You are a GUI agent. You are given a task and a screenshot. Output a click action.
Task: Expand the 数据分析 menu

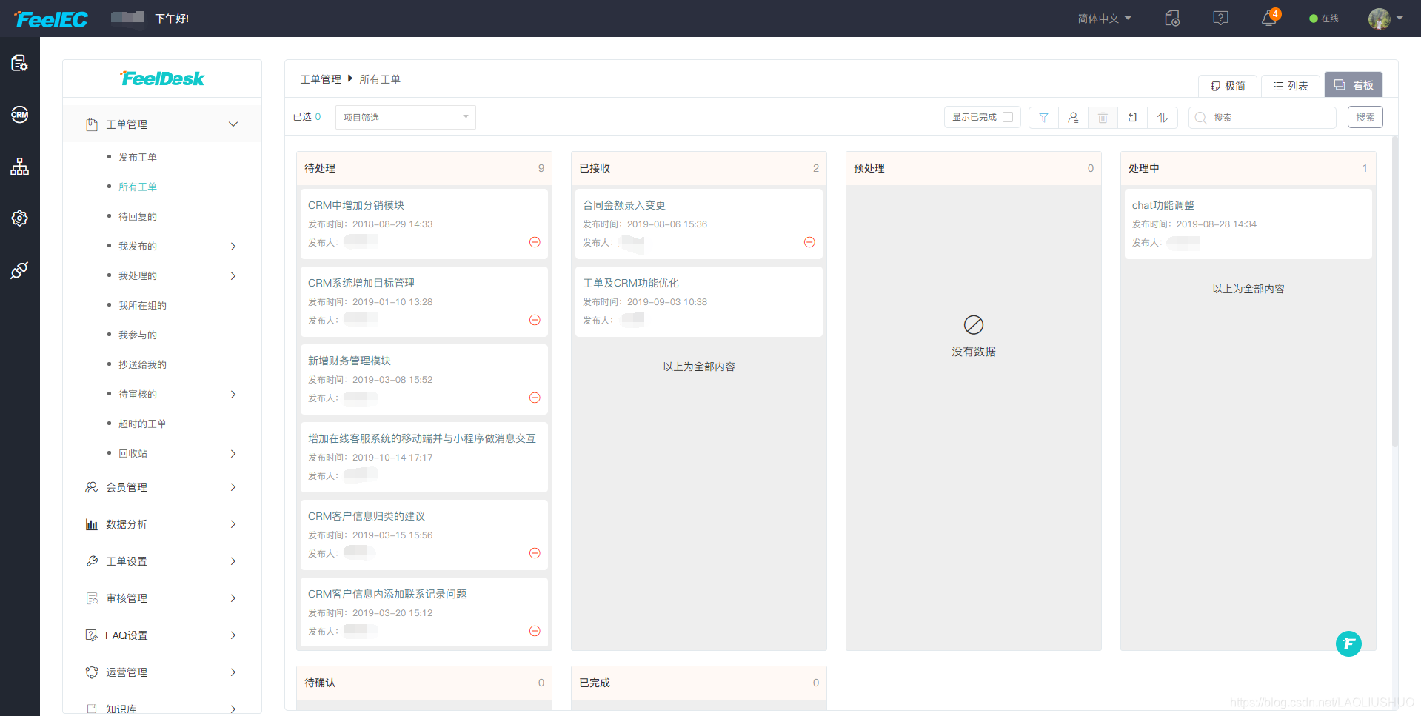[162, 524]
